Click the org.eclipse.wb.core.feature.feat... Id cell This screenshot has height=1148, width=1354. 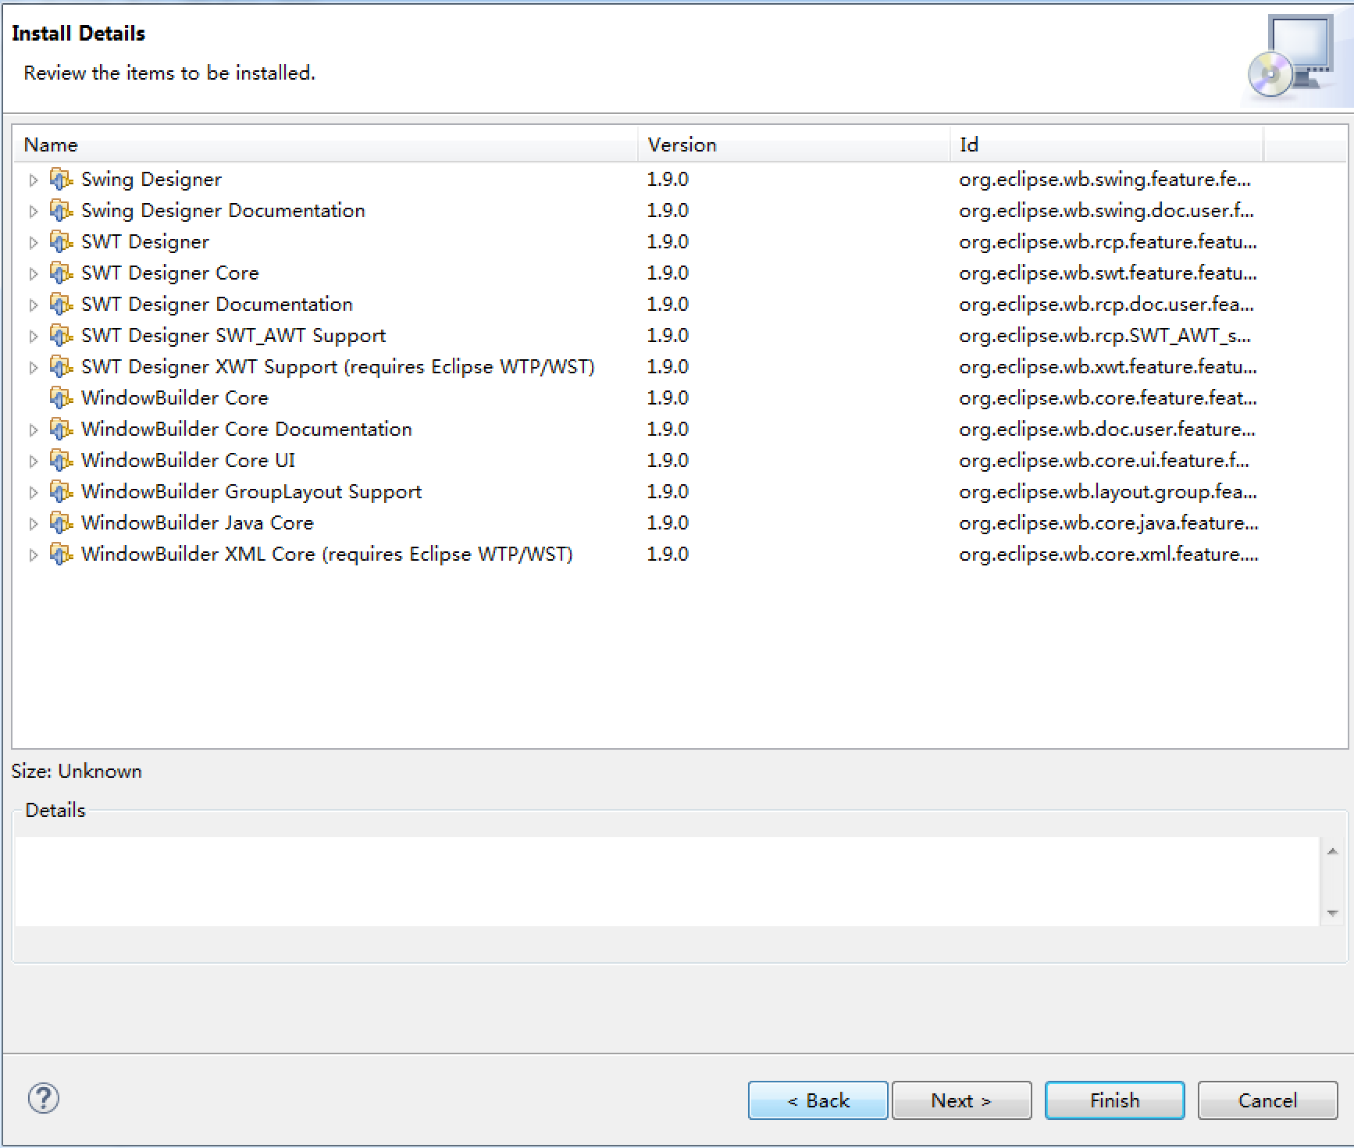1108,398
